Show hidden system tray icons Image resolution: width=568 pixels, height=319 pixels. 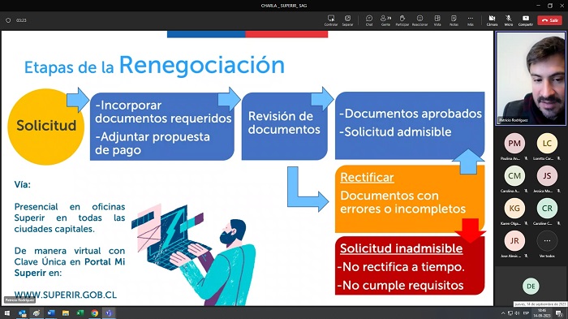click(x=503, y=313)
